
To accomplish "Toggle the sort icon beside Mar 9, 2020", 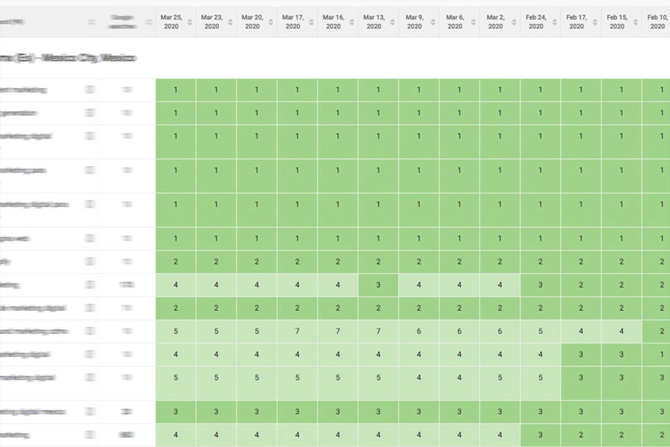I will coord(433,22).
